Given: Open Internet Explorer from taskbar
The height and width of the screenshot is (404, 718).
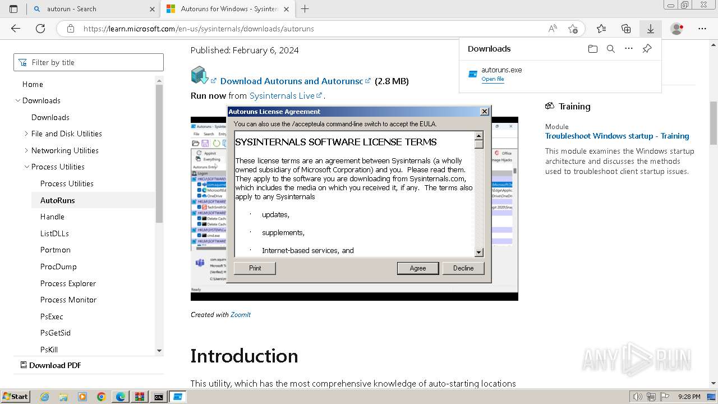Looking at the screenshot, I should click(44, 397).
